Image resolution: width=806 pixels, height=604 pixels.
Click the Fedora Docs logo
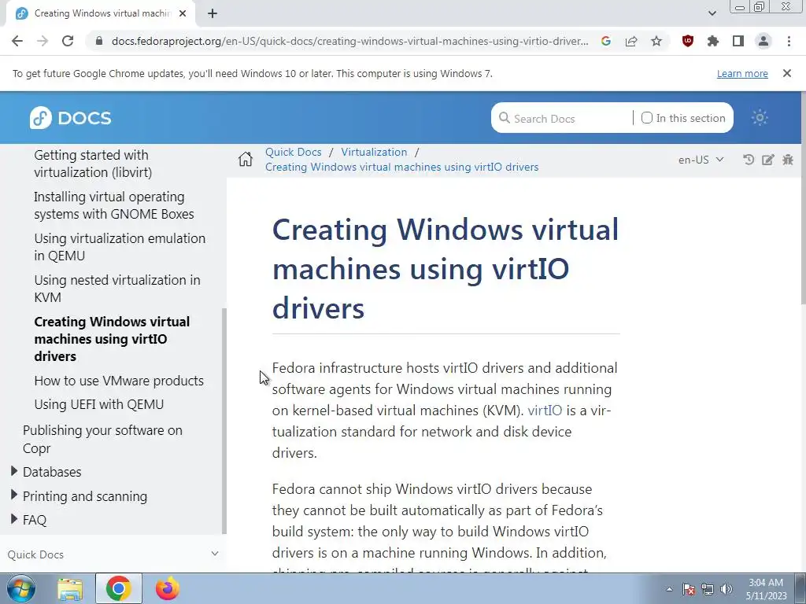(70, 118)
